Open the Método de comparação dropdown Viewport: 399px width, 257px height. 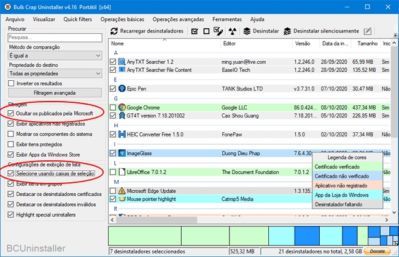[x=54, y=56]
